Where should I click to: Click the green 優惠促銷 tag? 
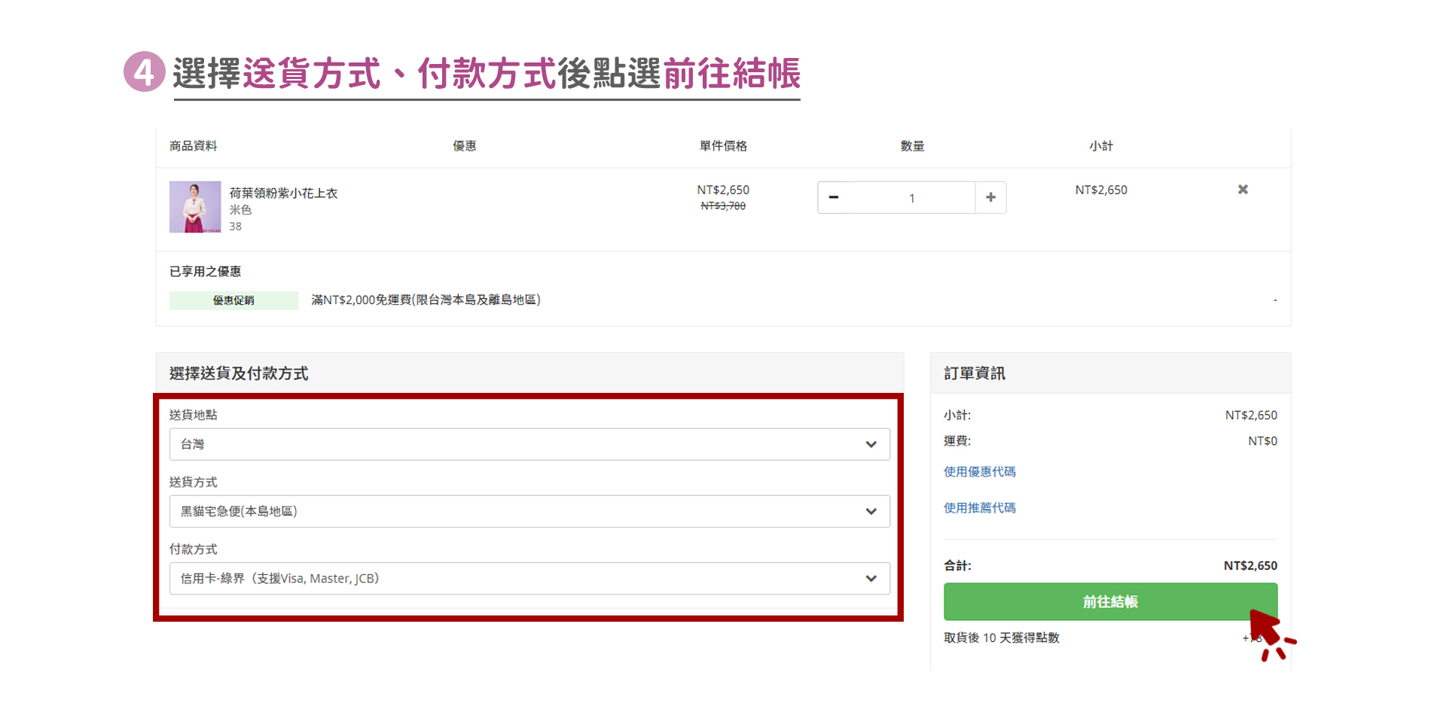coord(233,300)
